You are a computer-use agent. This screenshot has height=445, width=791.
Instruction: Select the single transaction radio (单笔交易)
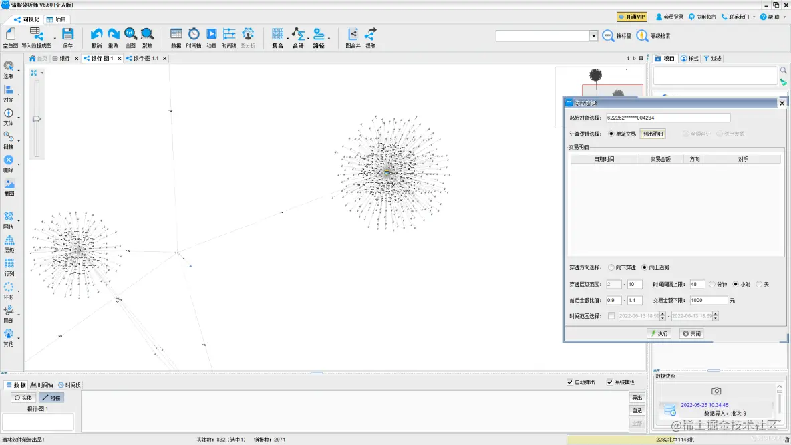611,134
